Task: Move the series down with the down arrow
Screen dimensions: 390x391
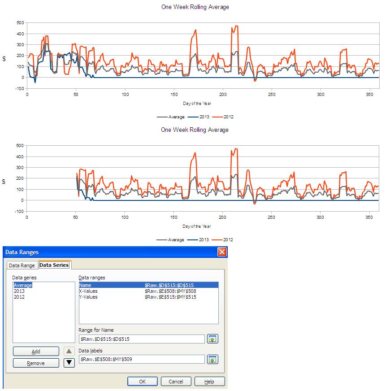Action: pos(69,363)
